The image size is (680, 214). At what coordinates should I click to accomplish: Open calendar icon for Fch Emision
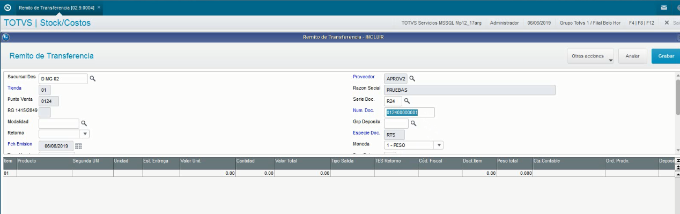click(78, 146)
